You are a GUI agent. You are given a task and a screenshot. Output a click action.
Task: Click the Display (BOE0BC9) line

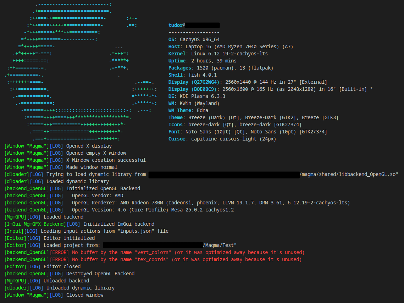click(x=271, y=89)
